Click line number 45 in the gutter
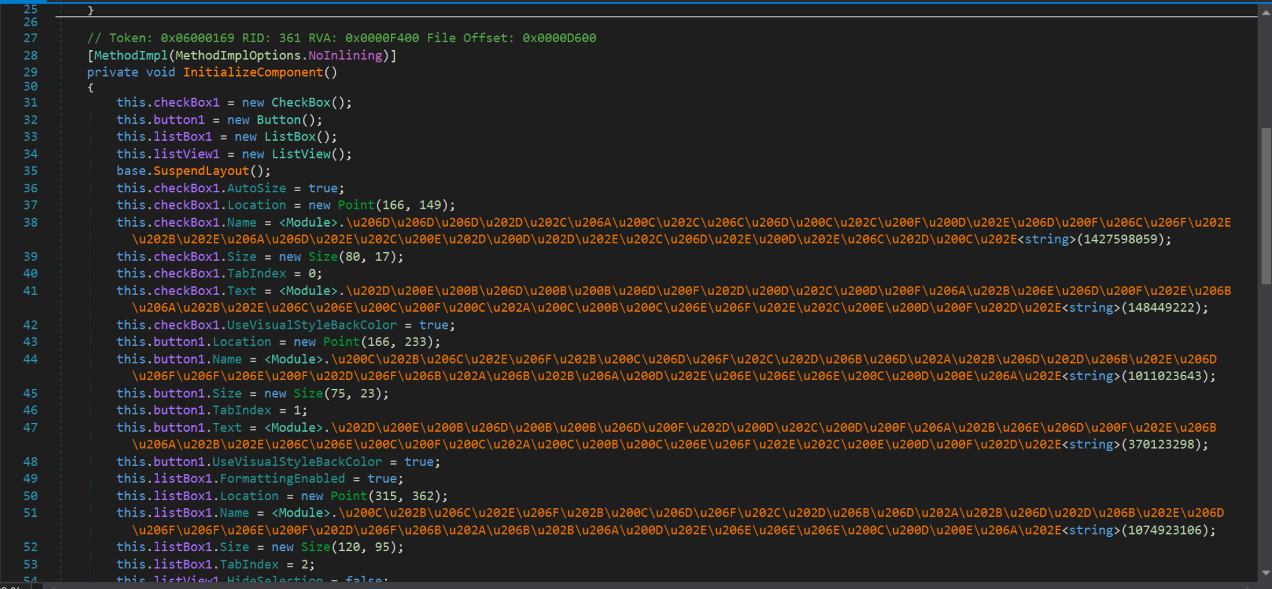Image resolution: width=1272 pixels, height=589 pixels. [31, 393]
